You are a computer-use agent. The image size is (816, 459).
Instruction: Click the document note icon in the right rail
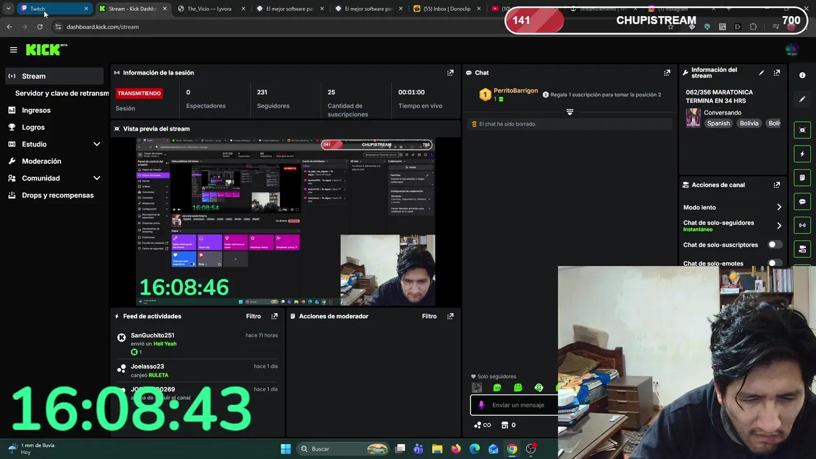click(x=802, y=177)
